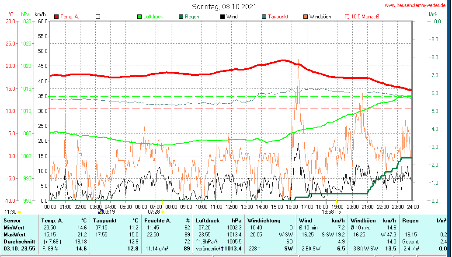Select the Luftdruck column header in table
The height and width of the screenshot is (257, 452).
[207, 221]
